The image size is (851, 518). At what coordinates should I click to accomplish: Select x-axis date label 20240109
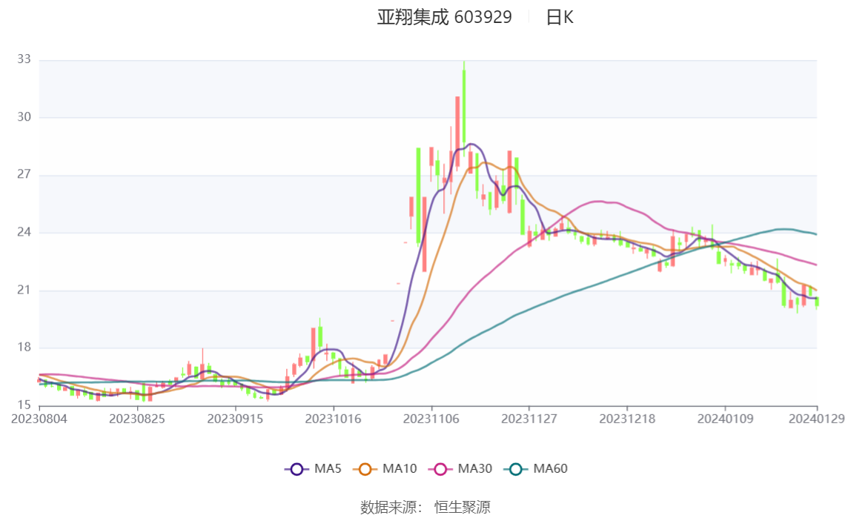(725, 419)
